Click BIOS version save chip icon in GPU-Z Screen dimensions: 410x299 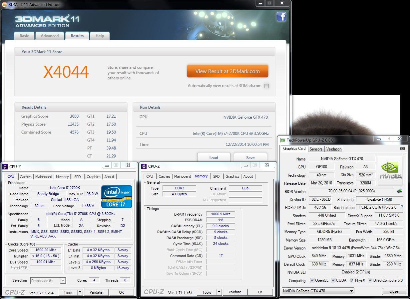click(x=399, y=191)
